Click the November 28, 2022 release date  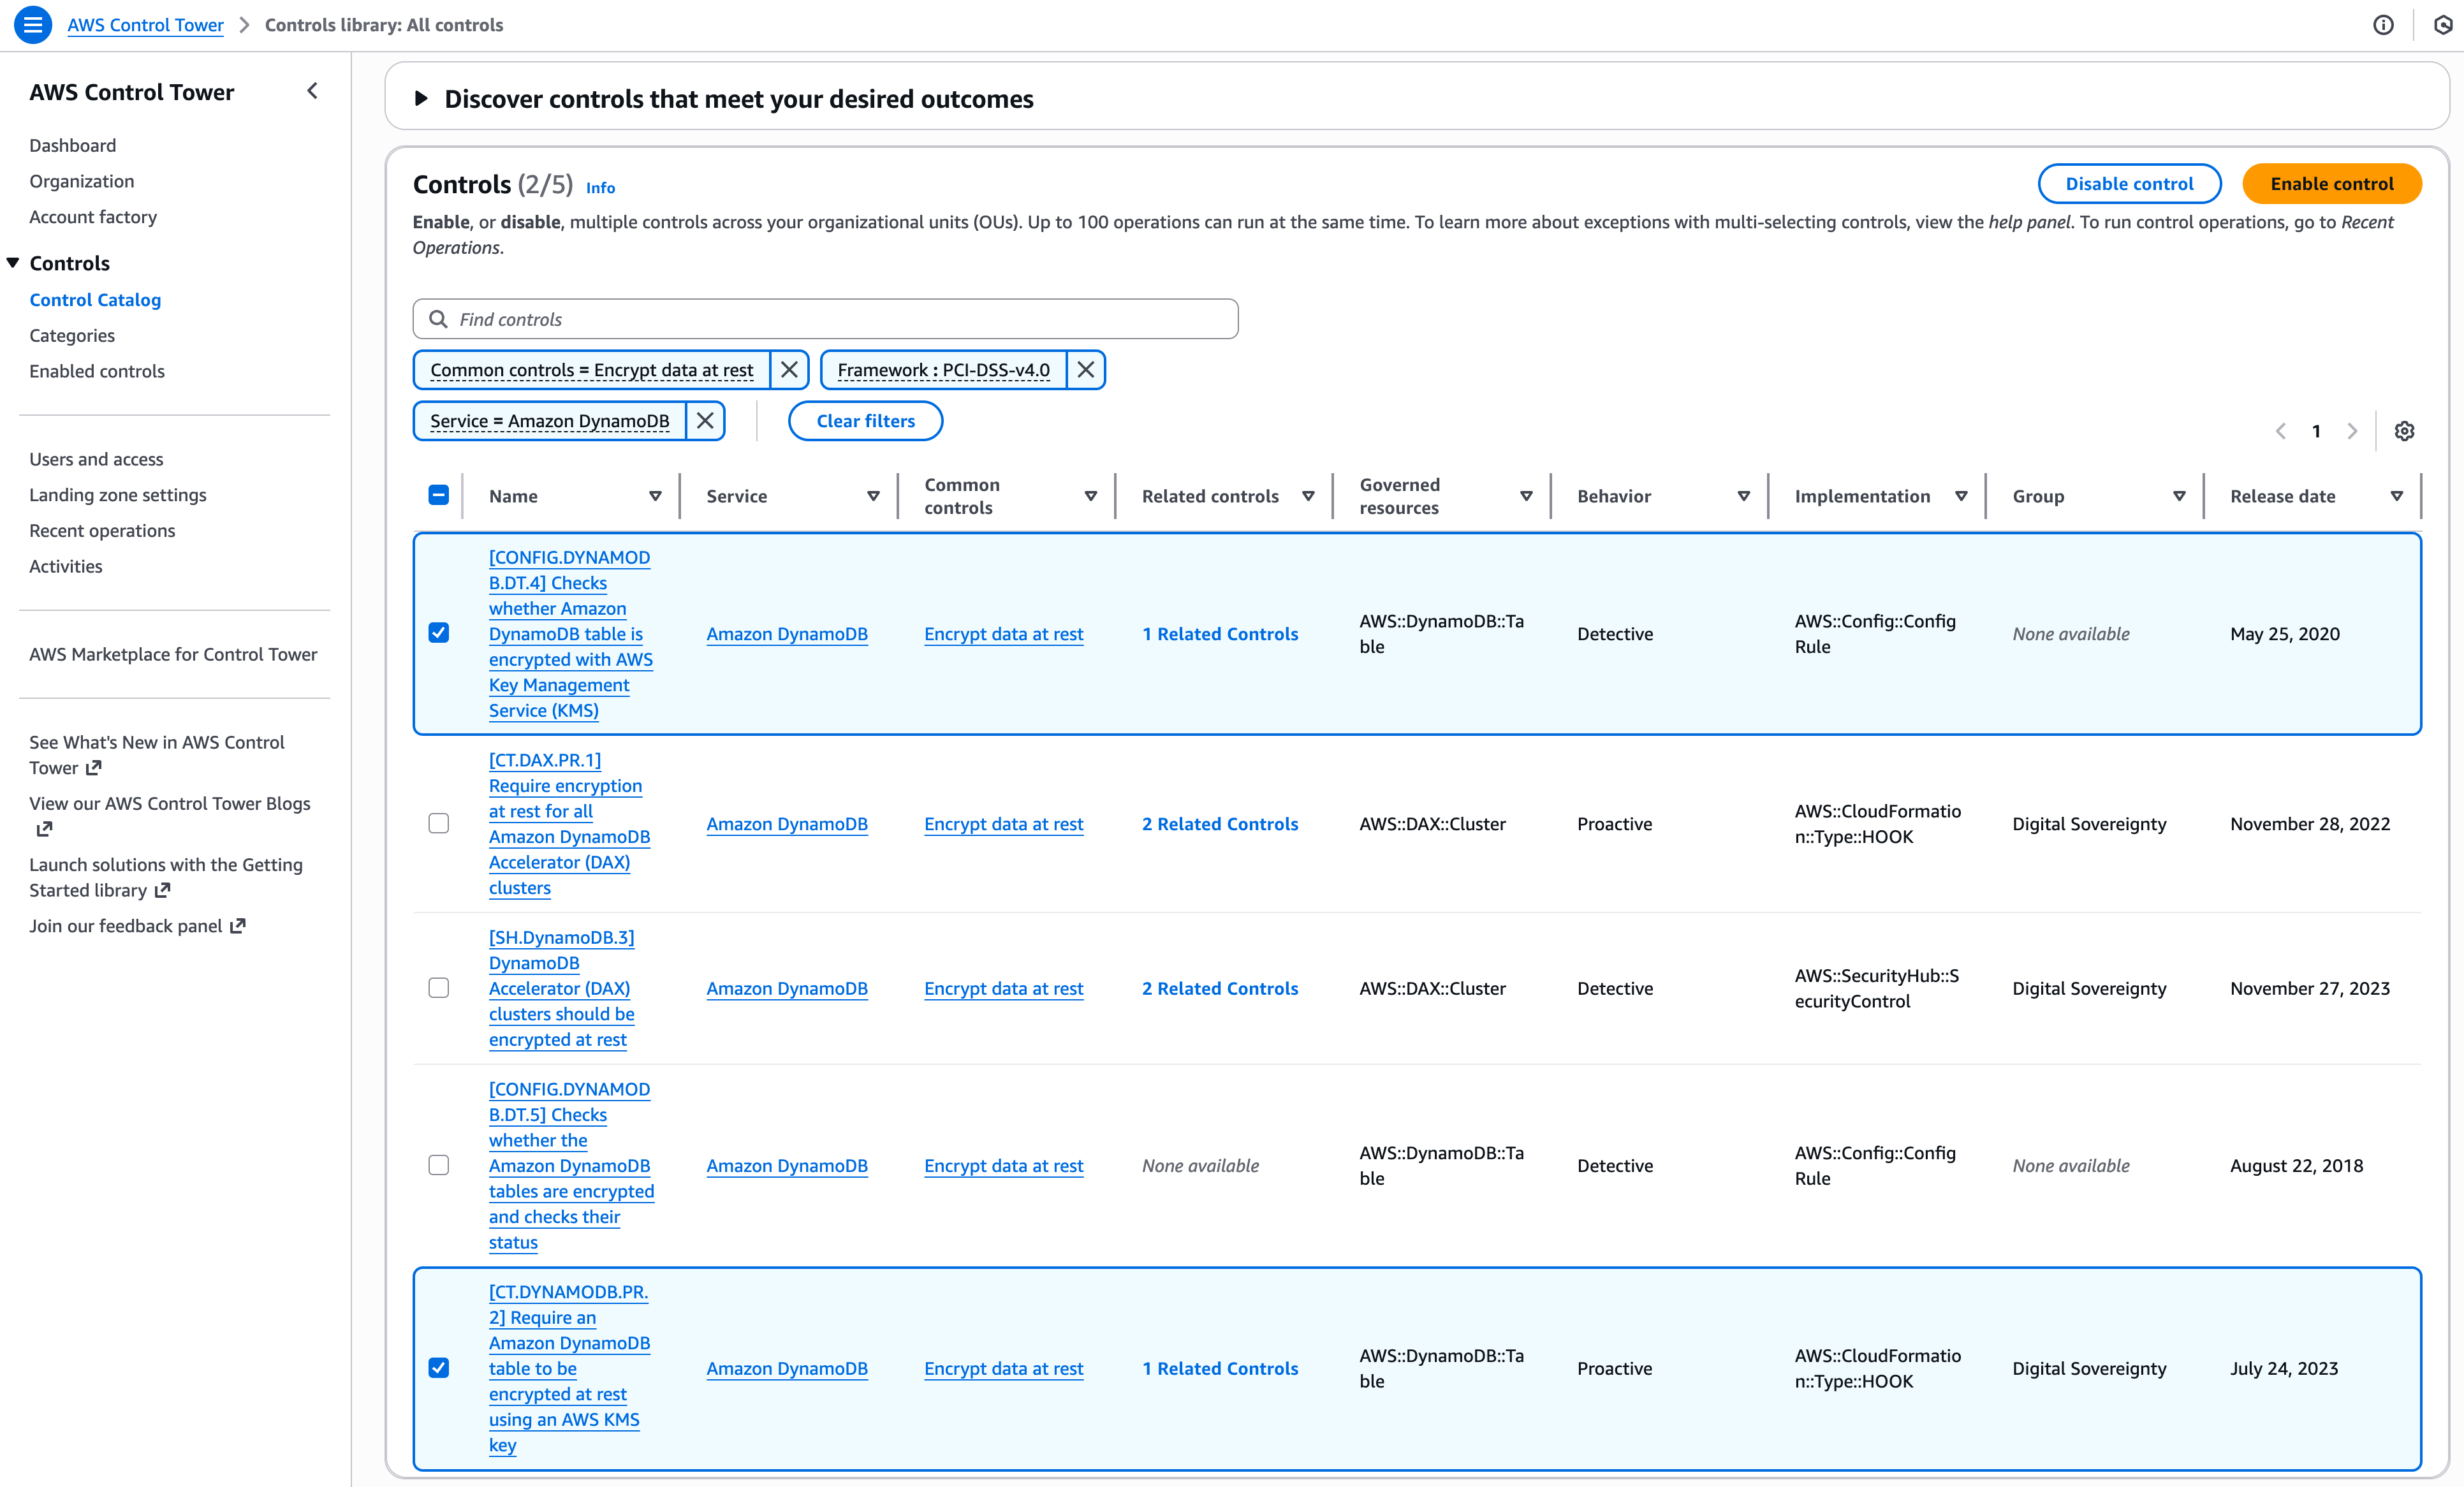coord(2310,823)
